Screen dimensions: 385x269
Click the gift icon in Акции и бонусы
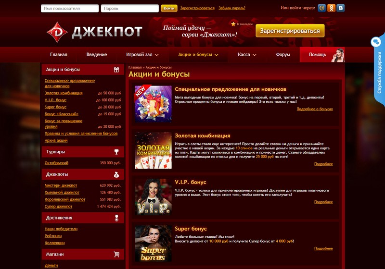pos(116,70)
